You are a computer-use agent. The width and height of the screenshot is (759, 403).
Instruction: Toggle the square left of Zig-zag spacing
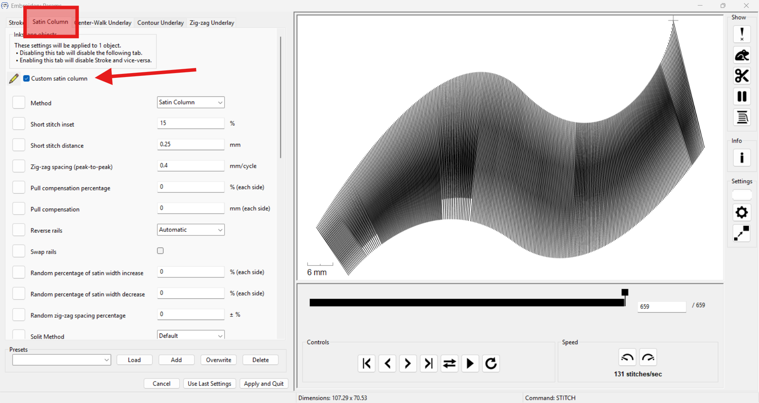click(x=19, y=166)
